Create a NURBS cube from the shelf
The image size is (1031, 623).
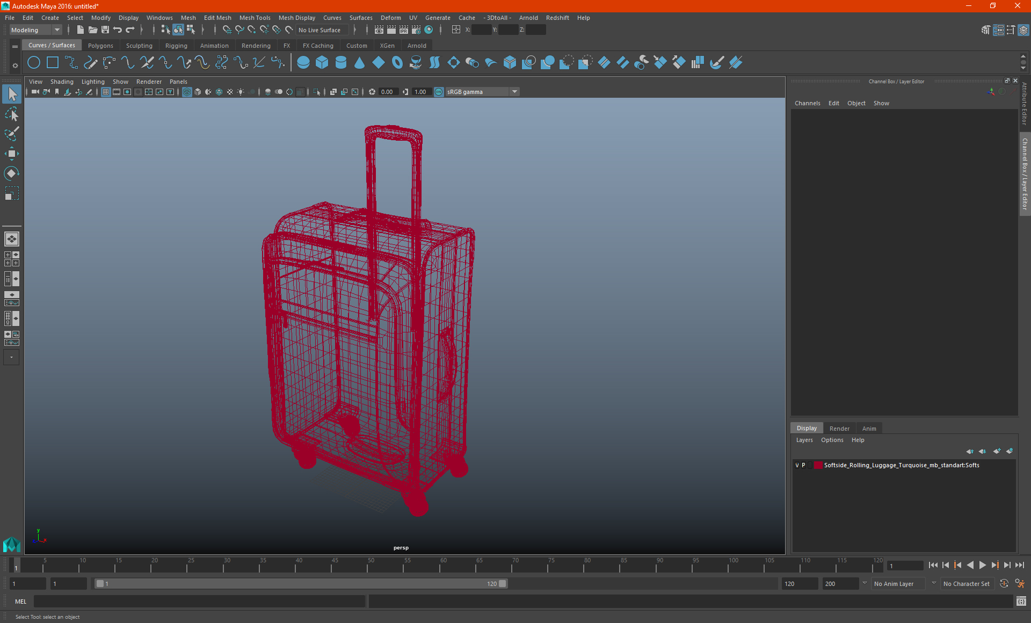[322, 63]
